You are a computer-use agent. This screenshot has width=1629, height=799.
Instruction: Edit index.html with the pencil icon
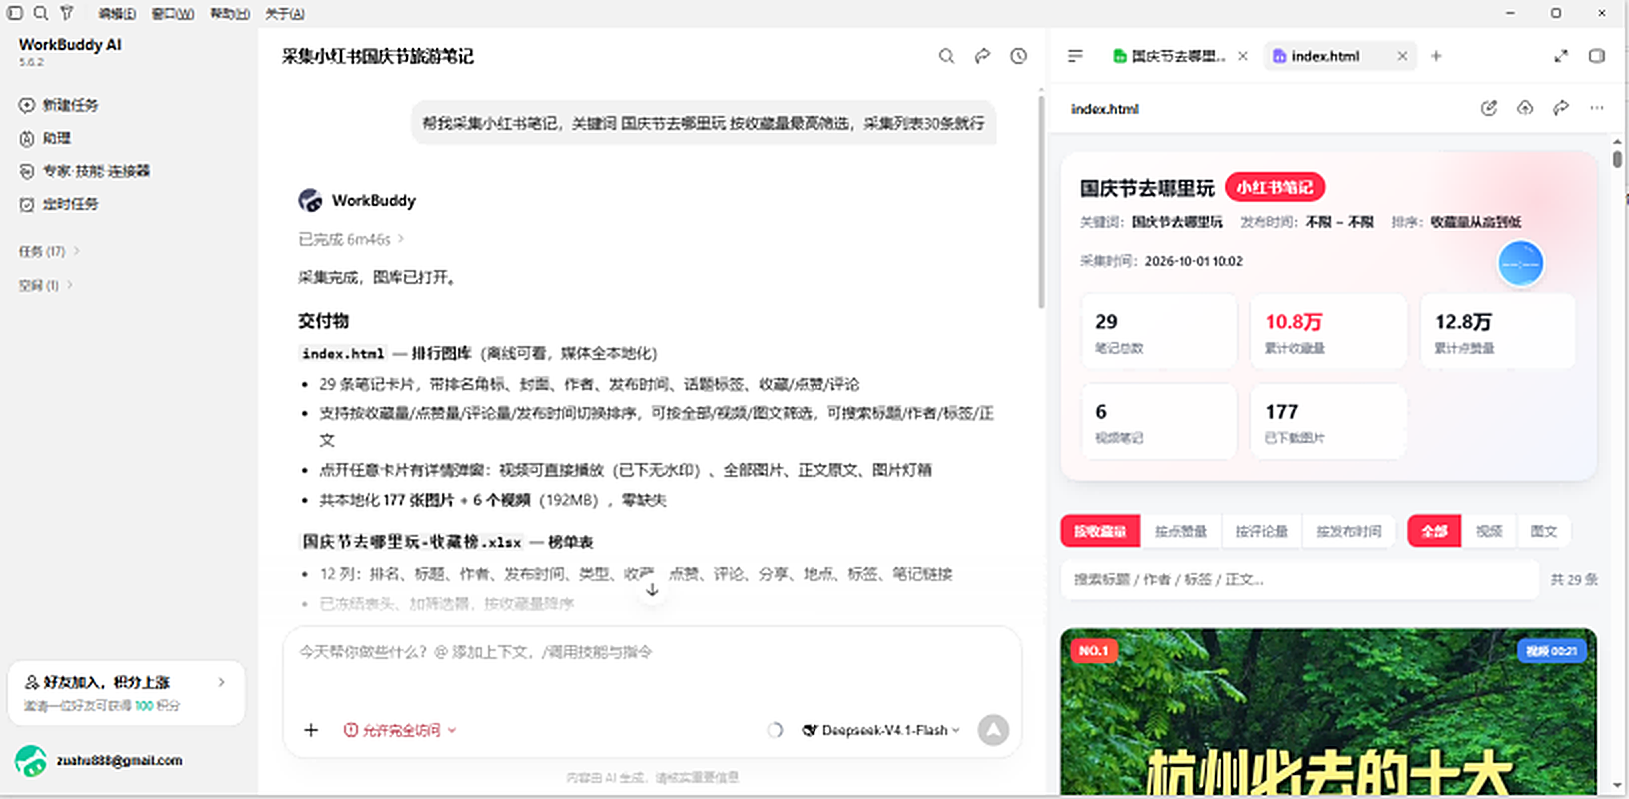click(x=1489, y=108)
